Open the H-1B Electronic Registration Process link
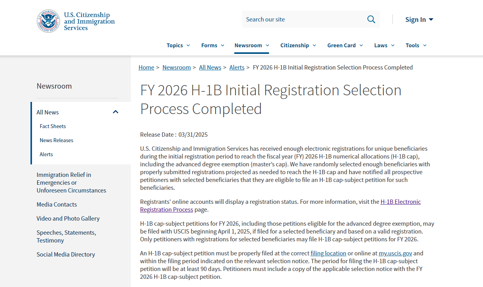Image resolution: width=483 pixels, height=287 pixels. pos(400,202)
